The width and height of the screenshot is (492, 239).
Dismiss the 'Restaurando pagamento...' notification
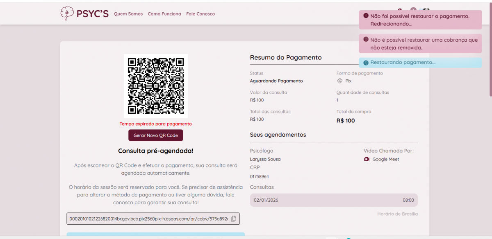point(420,63)
